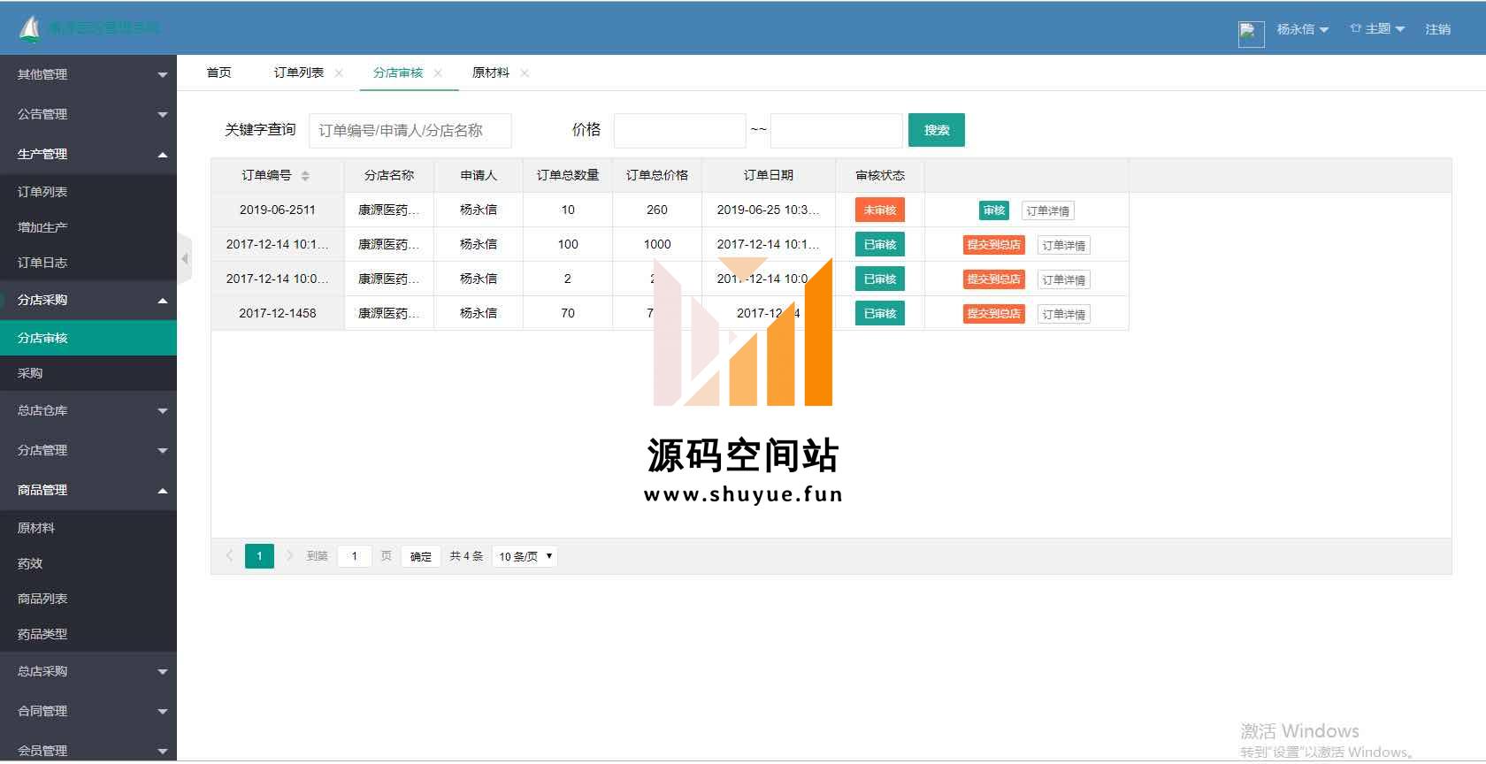Image resolution: width=1486 pixels, height=764 pixels.
Task: Close the 原材料 tab
Action: pyautogui.click(x=525, y=73)
